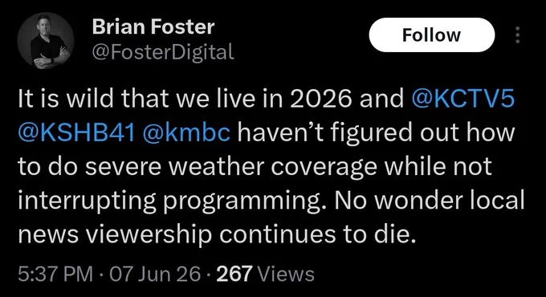
Task: View the 267 Views count details
Action: click(x=265, y=274)
